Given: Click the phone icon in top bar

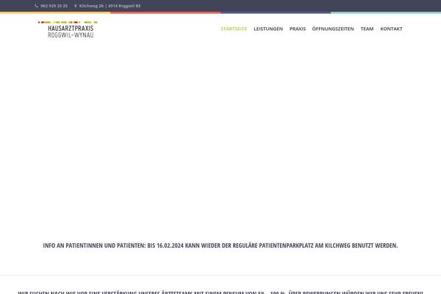Looking at the screenshot, I should (37, 6).
